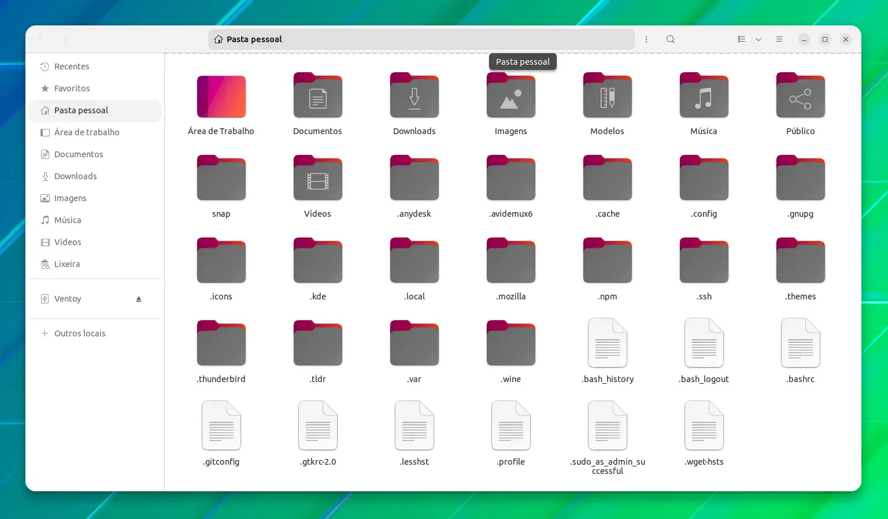Open Área de trabalho in the sidebar

pyautogui.click(x=95, y=132)
